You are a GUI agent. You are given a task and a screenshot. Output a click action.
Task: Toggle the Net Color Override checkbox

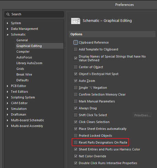(75, 156)
